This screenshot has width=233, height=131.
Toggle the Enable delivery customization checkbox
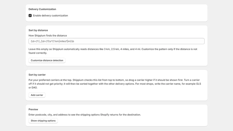[30, 16]
